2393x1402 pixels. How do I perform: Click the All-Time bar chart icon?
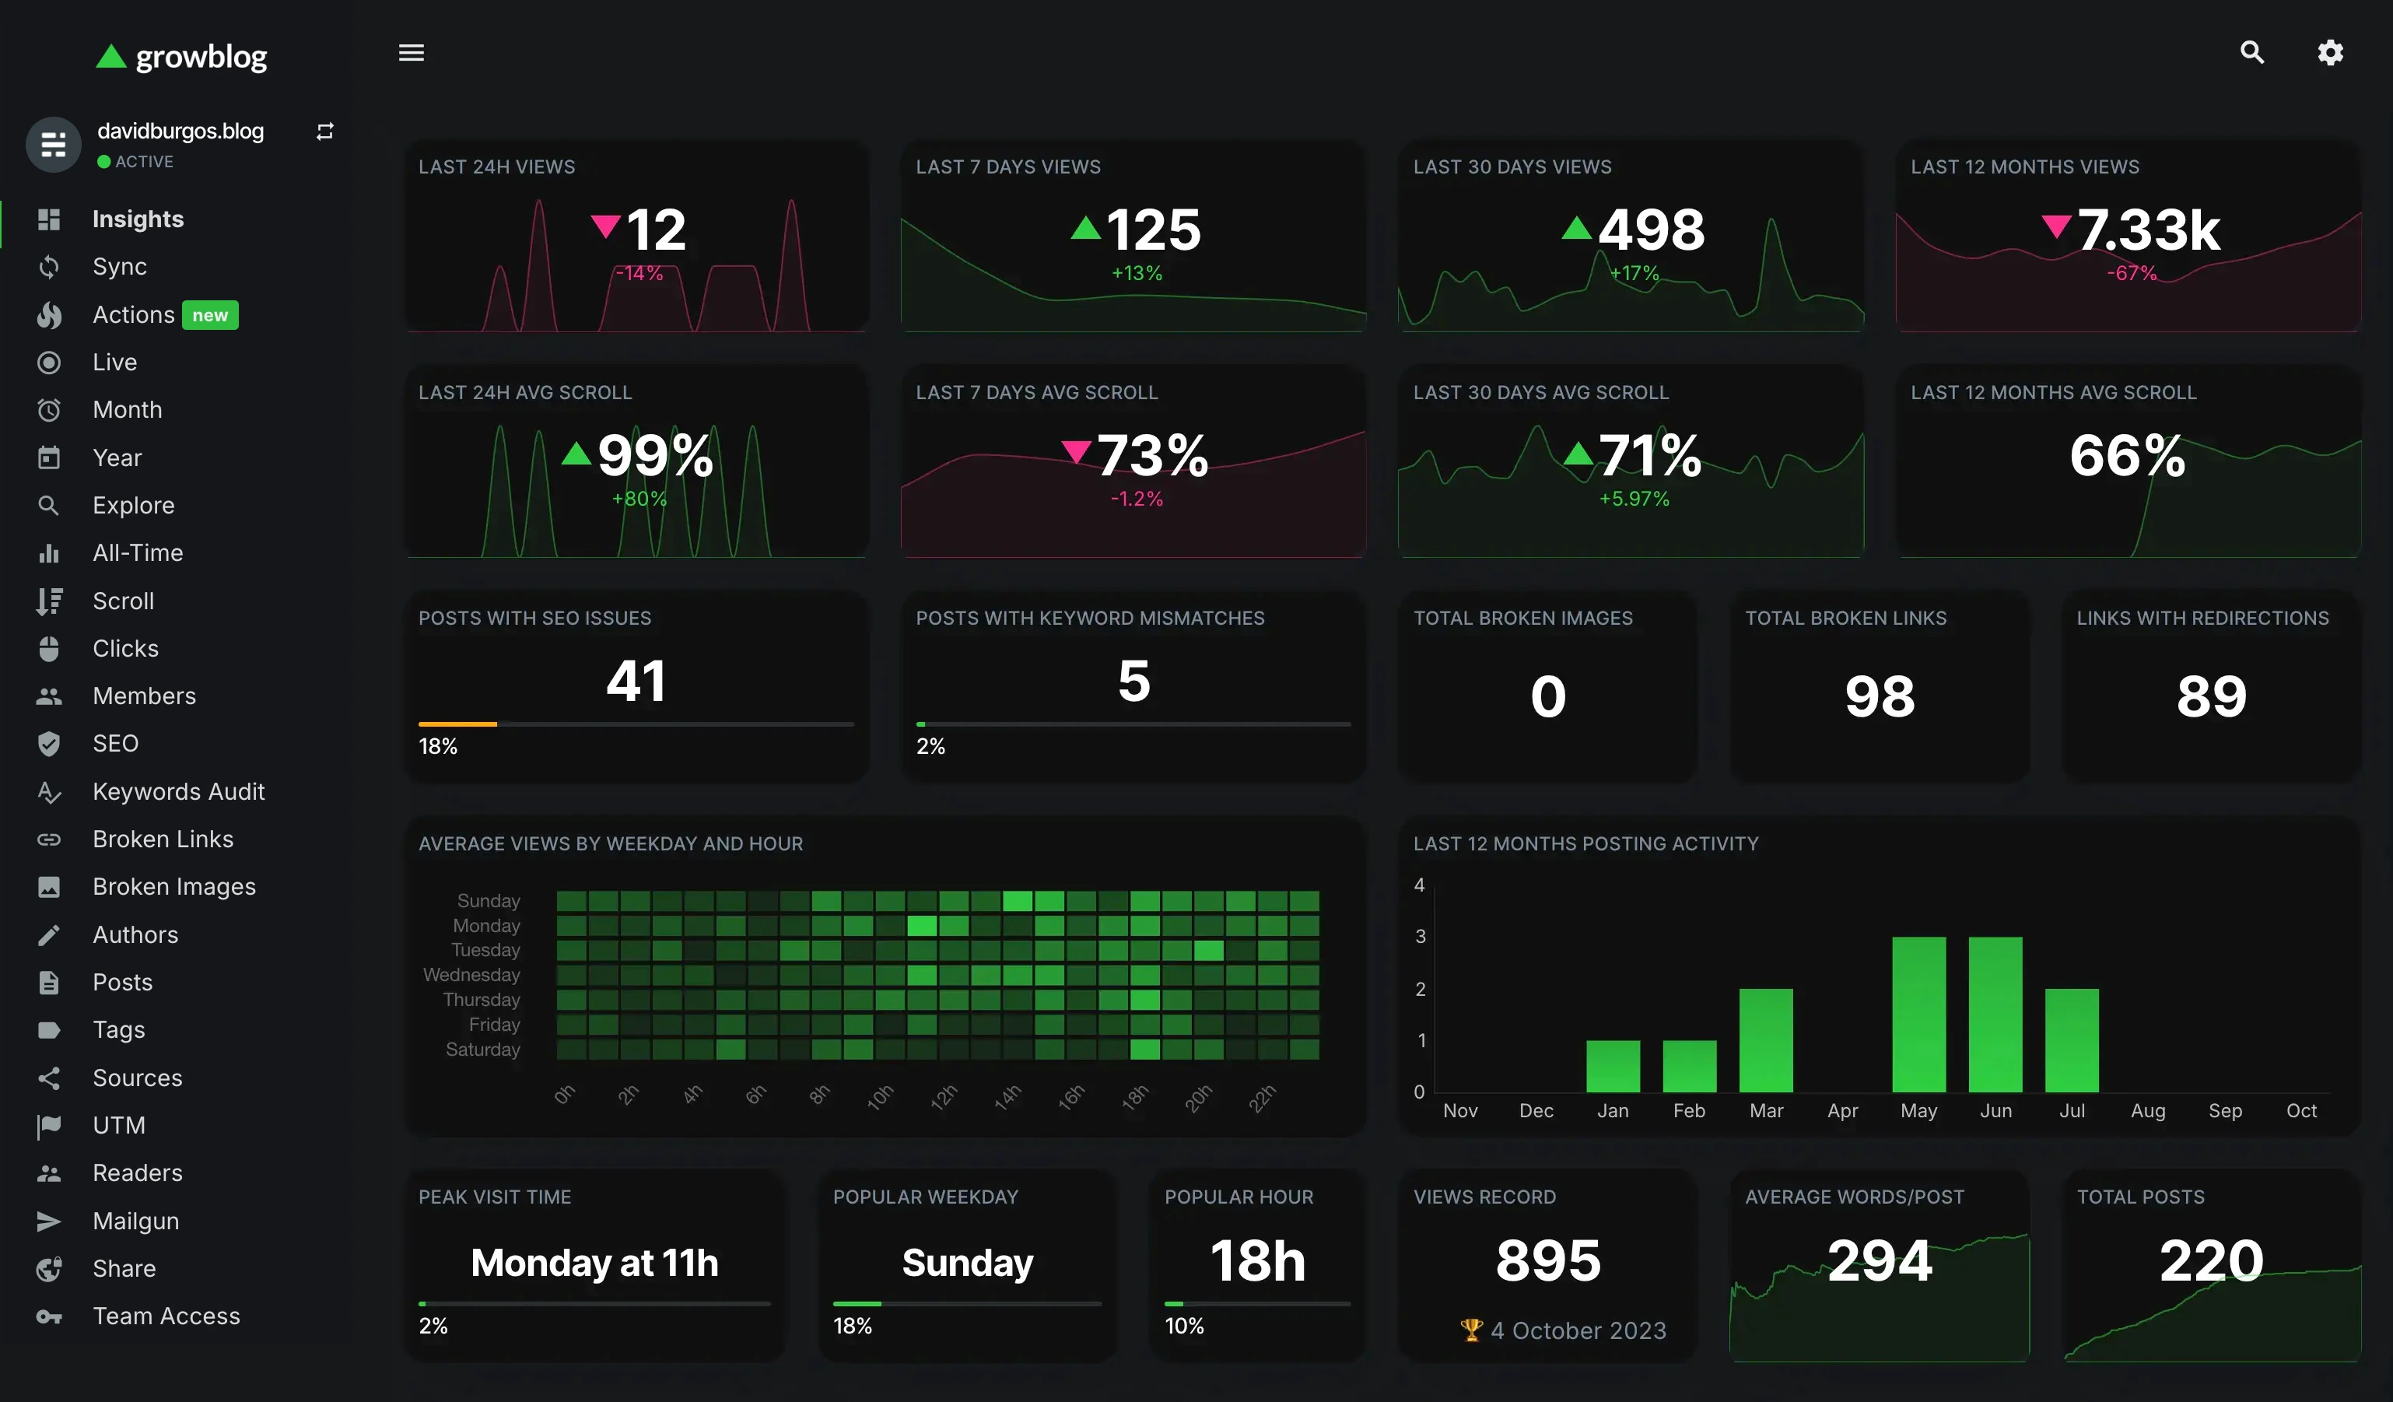tap(48, 553)
